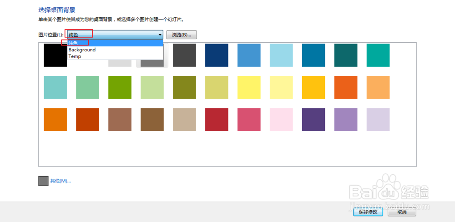The image size is (455, 222).
Task: Click gray preview swatch beside 其他(M)
Action: pyautogui.click(x=43, y=181)
